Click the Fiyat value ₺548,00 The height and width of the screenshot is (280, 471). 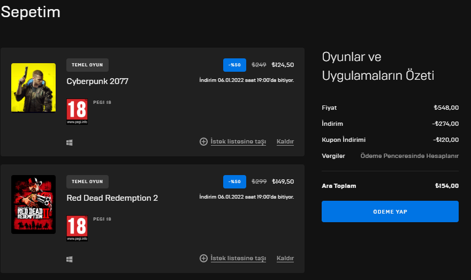pyautogui.click(x=446, y=108)
